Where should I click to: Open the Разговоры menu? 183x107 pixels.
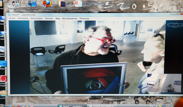(x=37, y=18)
